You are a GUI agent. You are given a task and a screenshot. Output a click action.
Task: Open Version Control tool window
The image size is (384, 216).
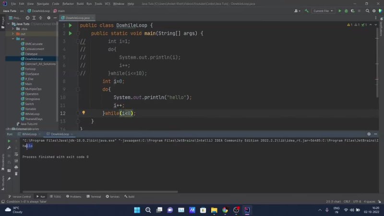point(20,196)
